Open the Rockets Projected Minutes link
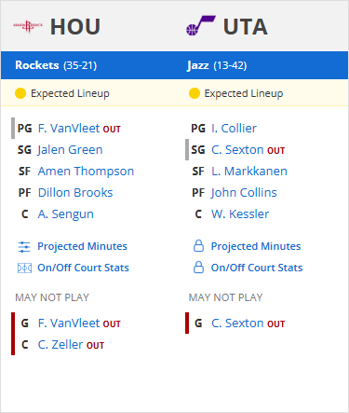This screenshot has width=349, height=413. tap(82, 246)
